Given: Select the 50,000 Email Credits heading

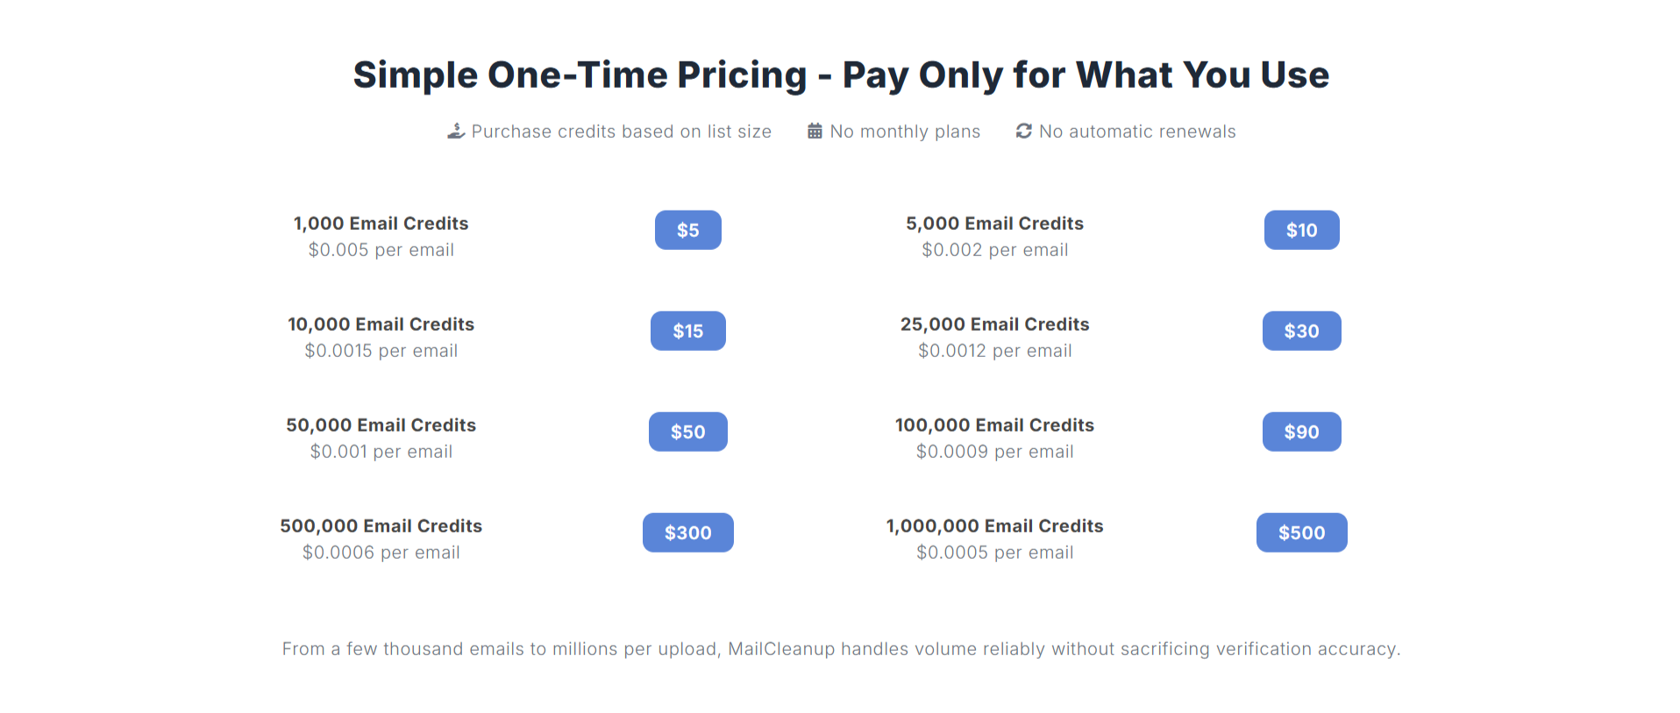Looking at the screenshot, I should click(381, 425).
